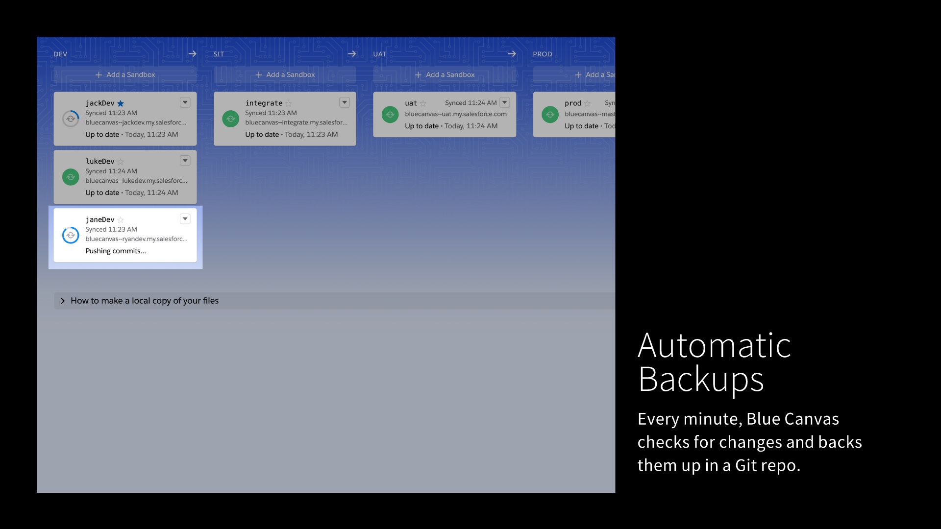Star the lukeDev sandbox
The image size is (941, 529).
click(121, 162)
